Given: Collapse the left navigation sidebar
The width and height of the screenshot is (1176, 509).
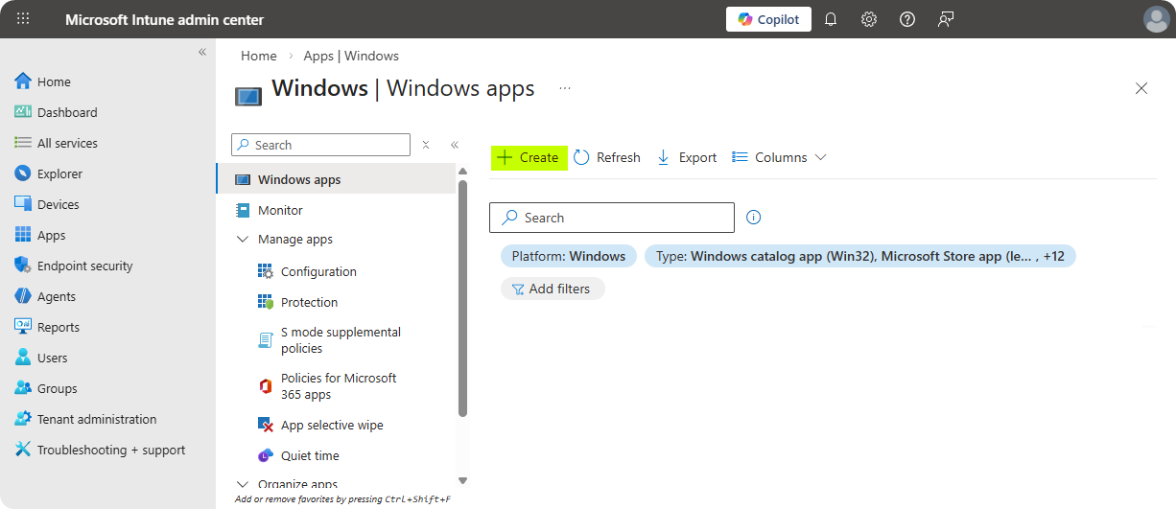Looking at the screenshot, I should [202, 52].
